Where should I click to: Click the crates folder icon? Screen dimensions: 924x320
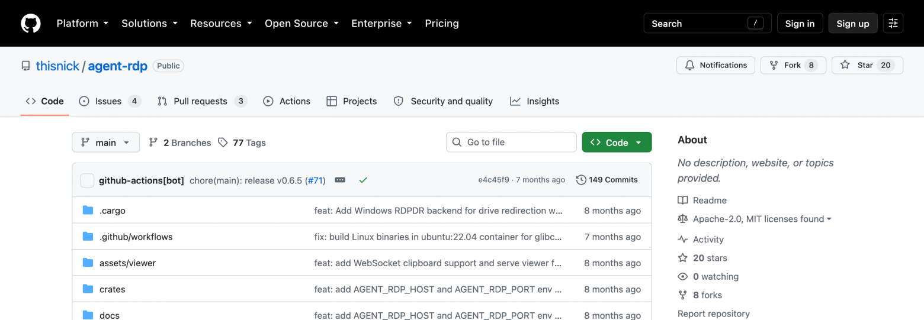(88, 289)
